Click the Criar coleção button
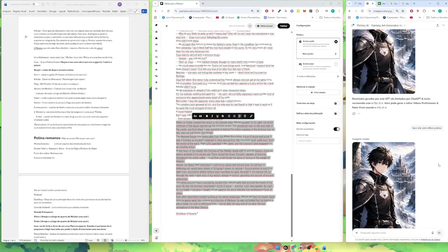Image resolution: width=448 pixels, height=252 pixels. pos(318,92)
